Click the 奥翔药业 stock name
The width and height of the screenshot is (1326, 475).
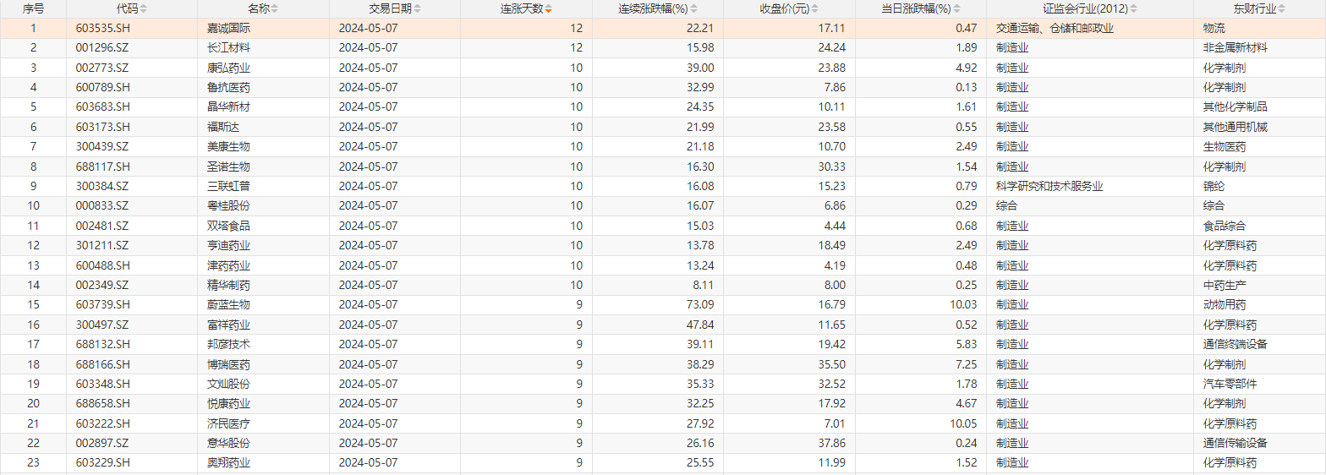coord(228,462)
